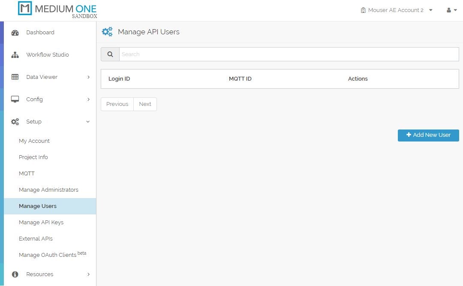Select the Setup gears icon
This screenshot has width=463, height=286.
click(x=15, y=121)
